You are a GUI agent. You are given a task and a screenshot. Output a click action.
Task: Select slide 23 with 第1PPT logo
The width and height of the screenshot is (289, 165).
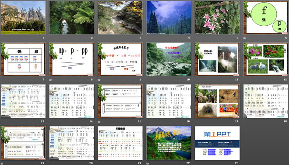[x=217, y=143]
